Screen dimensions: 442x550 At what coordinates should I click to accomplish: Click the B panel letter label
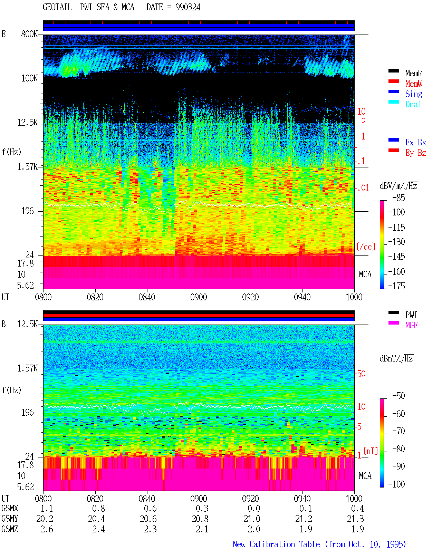3,324
